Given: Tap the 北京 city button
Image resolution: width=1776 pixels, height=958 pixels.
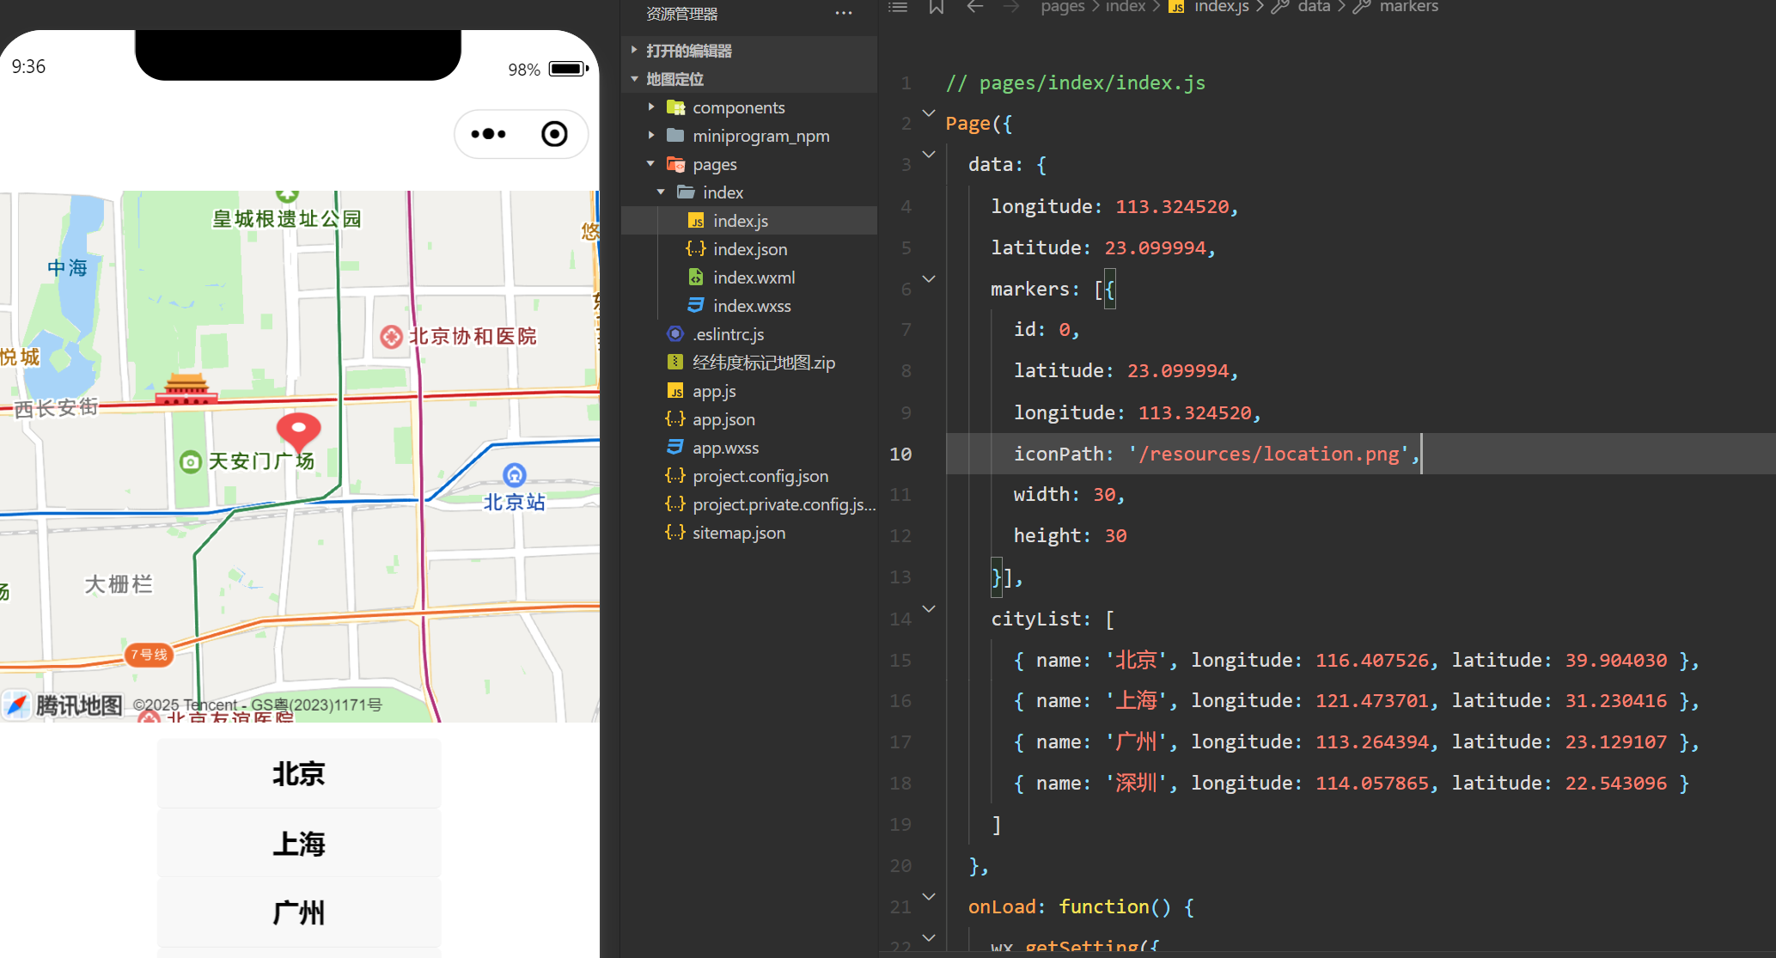Looking at the screenshot, I should coord(298,774).
